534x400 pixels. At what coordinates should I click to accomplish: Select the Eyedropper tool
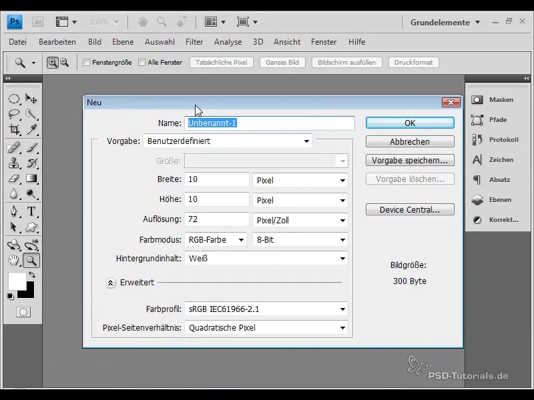(31, 129)
